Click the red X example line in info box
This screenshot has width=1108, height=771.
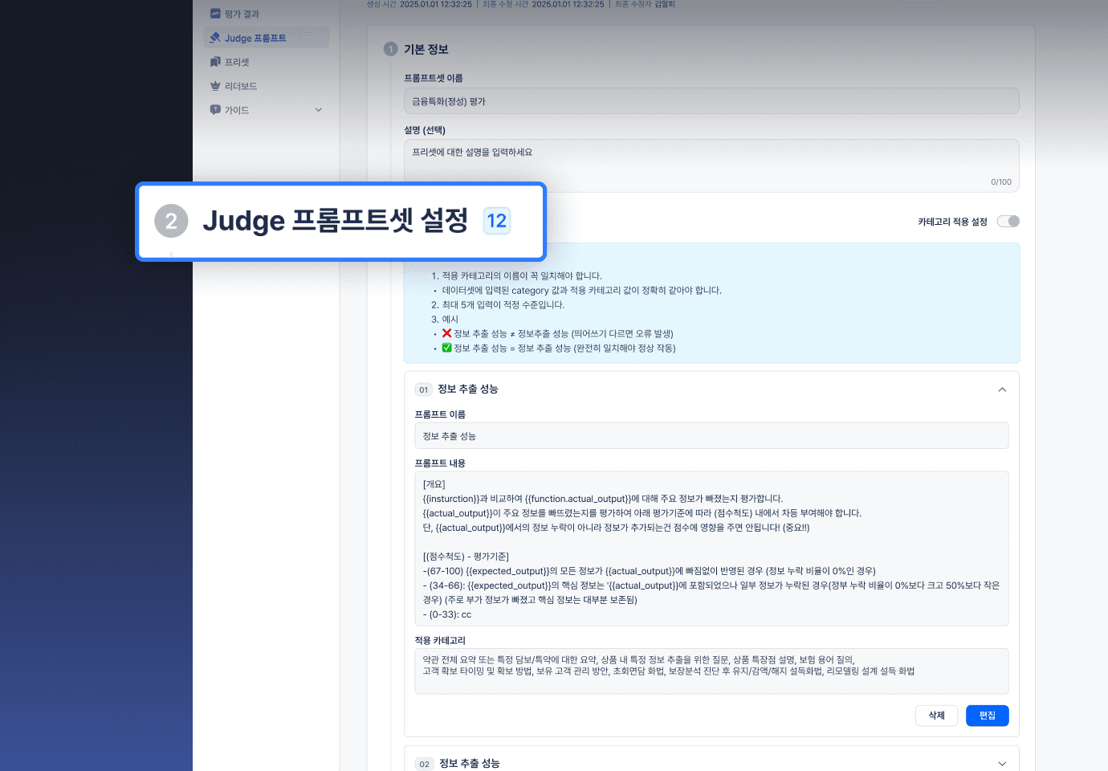tap(557, 334)
